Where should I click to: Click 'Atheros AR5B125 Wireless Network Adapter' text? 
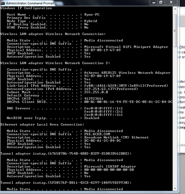point(127,73)
